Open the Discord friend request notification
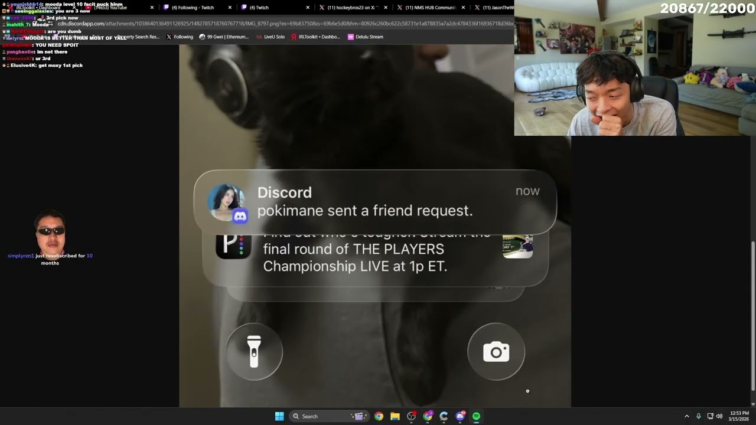The height and width of the screenshot is (425, 756). [x=375, y=202]
